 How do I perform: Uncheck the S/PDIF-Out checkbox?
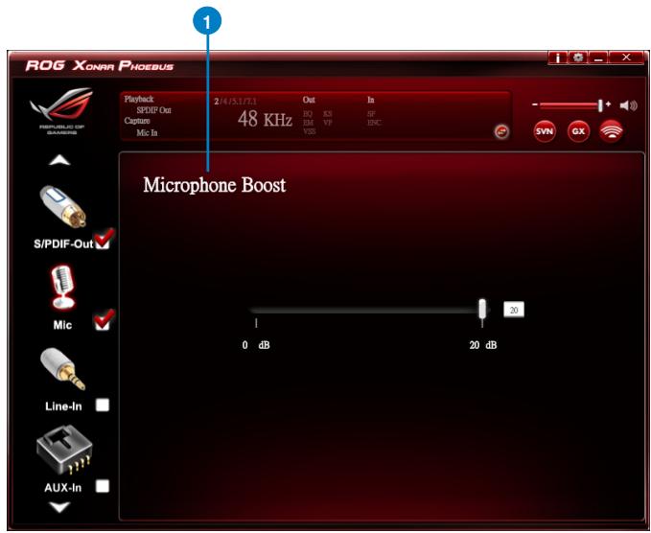pos(103,242)
